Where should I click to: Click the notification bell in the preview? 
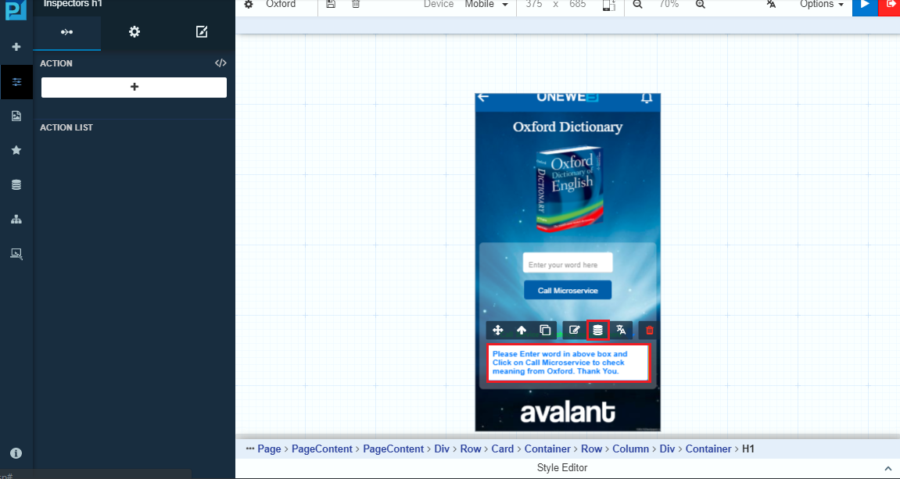click(x=647, y=98)
